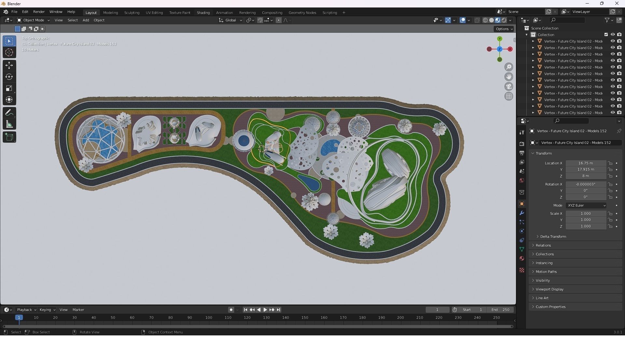Open the Physics properties tab
Viewport: 625px width, 338px height.
[x=522, y=231]
